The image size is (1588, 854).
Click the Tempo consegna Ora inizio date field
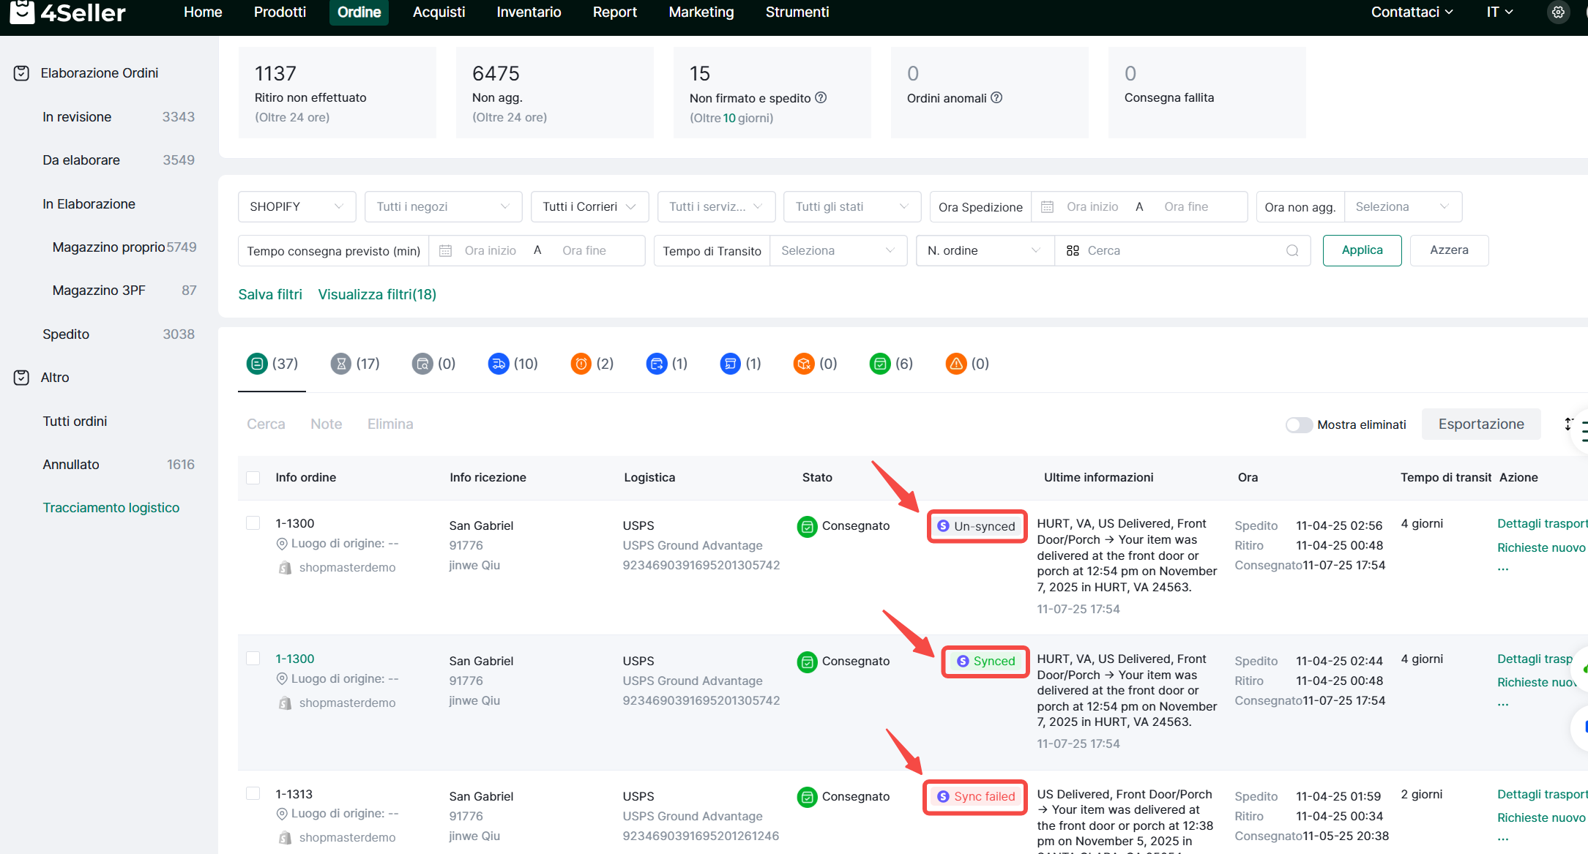point(490,250)
